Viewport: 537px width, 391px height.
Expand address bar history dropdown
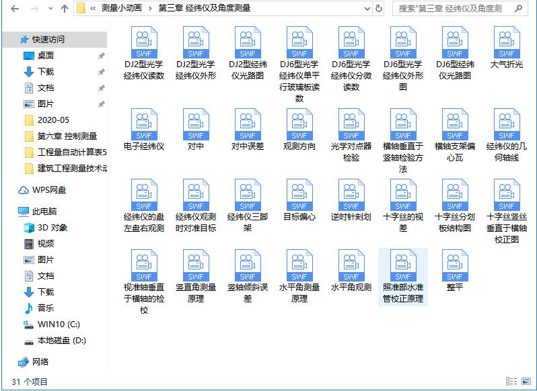pos(367,9)
